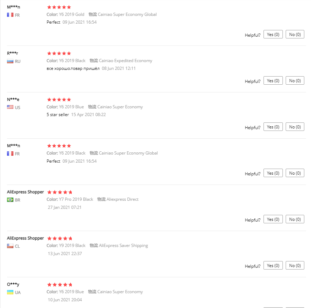Vote Yes on the "5 star seller" review

(273, 127)
